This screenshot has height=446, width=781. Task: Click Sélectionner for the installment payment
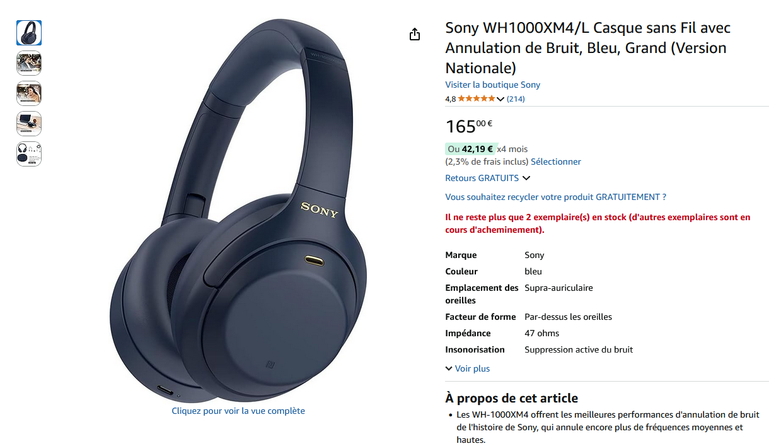click(x=556, y=161)
